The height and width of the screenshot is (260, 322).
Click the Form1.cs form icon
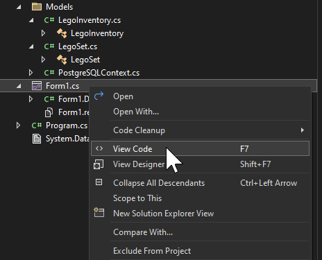(x=37, y=86)
